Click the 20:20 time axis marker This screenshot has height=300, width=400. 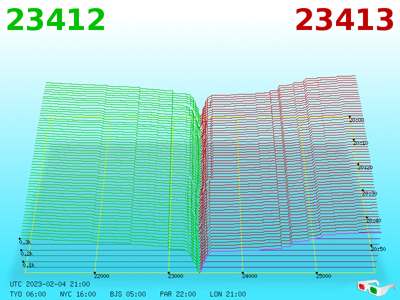pos(365,167)
